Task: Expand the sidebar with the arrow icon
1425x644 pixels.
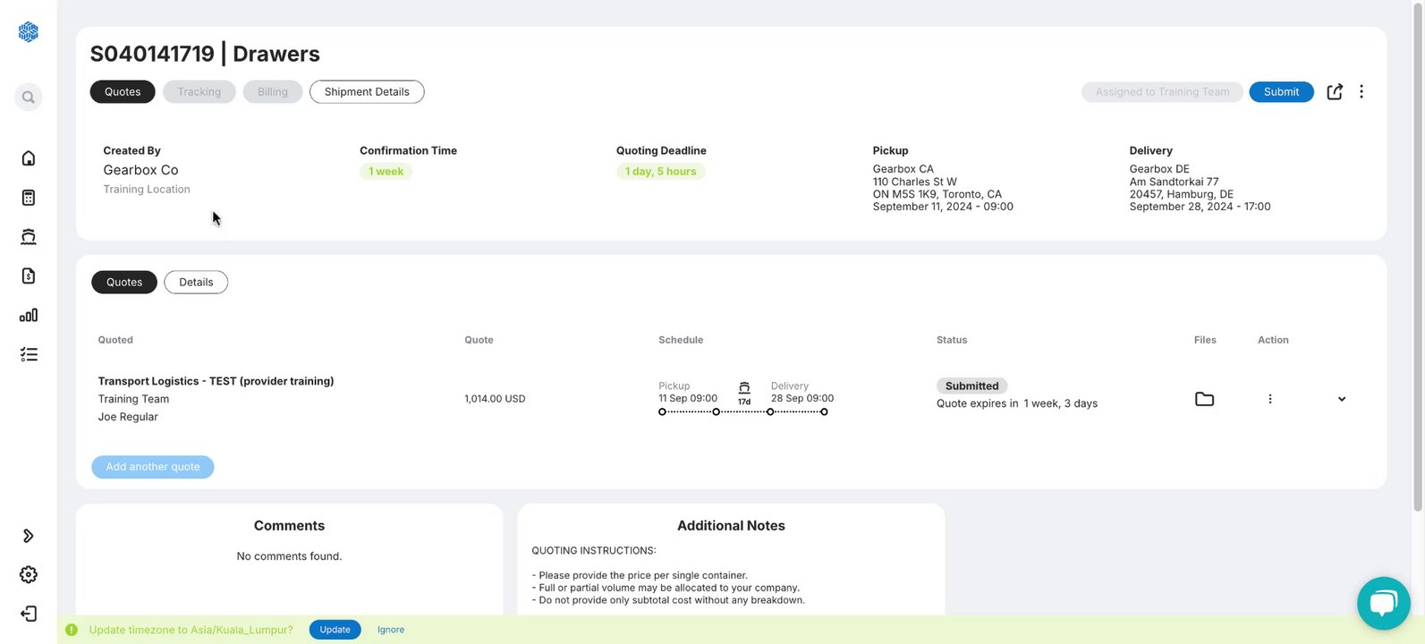Action: (x=29, y=536)
